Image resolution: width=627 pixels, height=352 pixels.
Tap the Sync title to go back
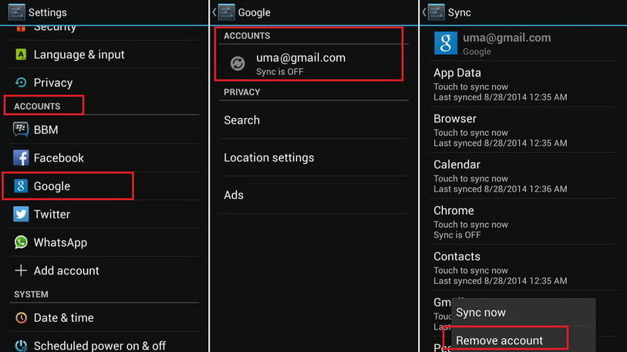pos(459,12)
